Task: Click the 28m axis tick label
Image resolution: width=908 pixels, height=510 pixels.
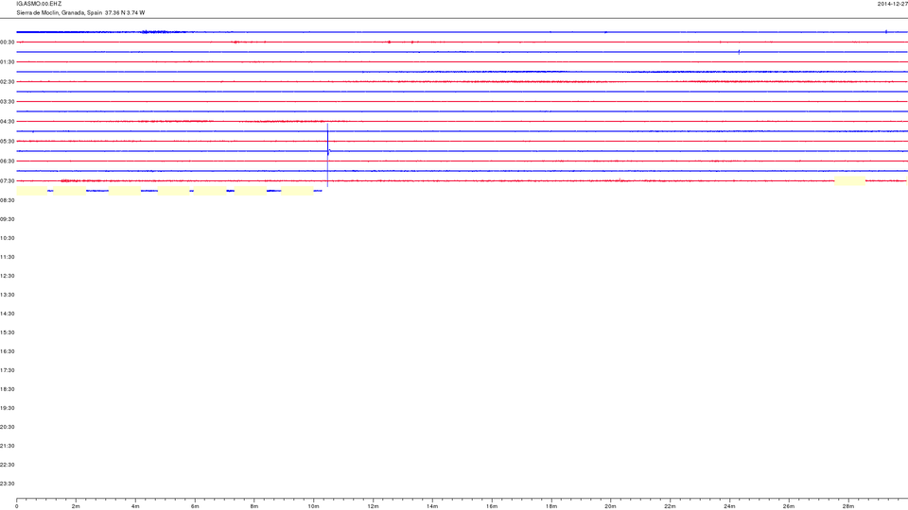Action: click(848, 506)
